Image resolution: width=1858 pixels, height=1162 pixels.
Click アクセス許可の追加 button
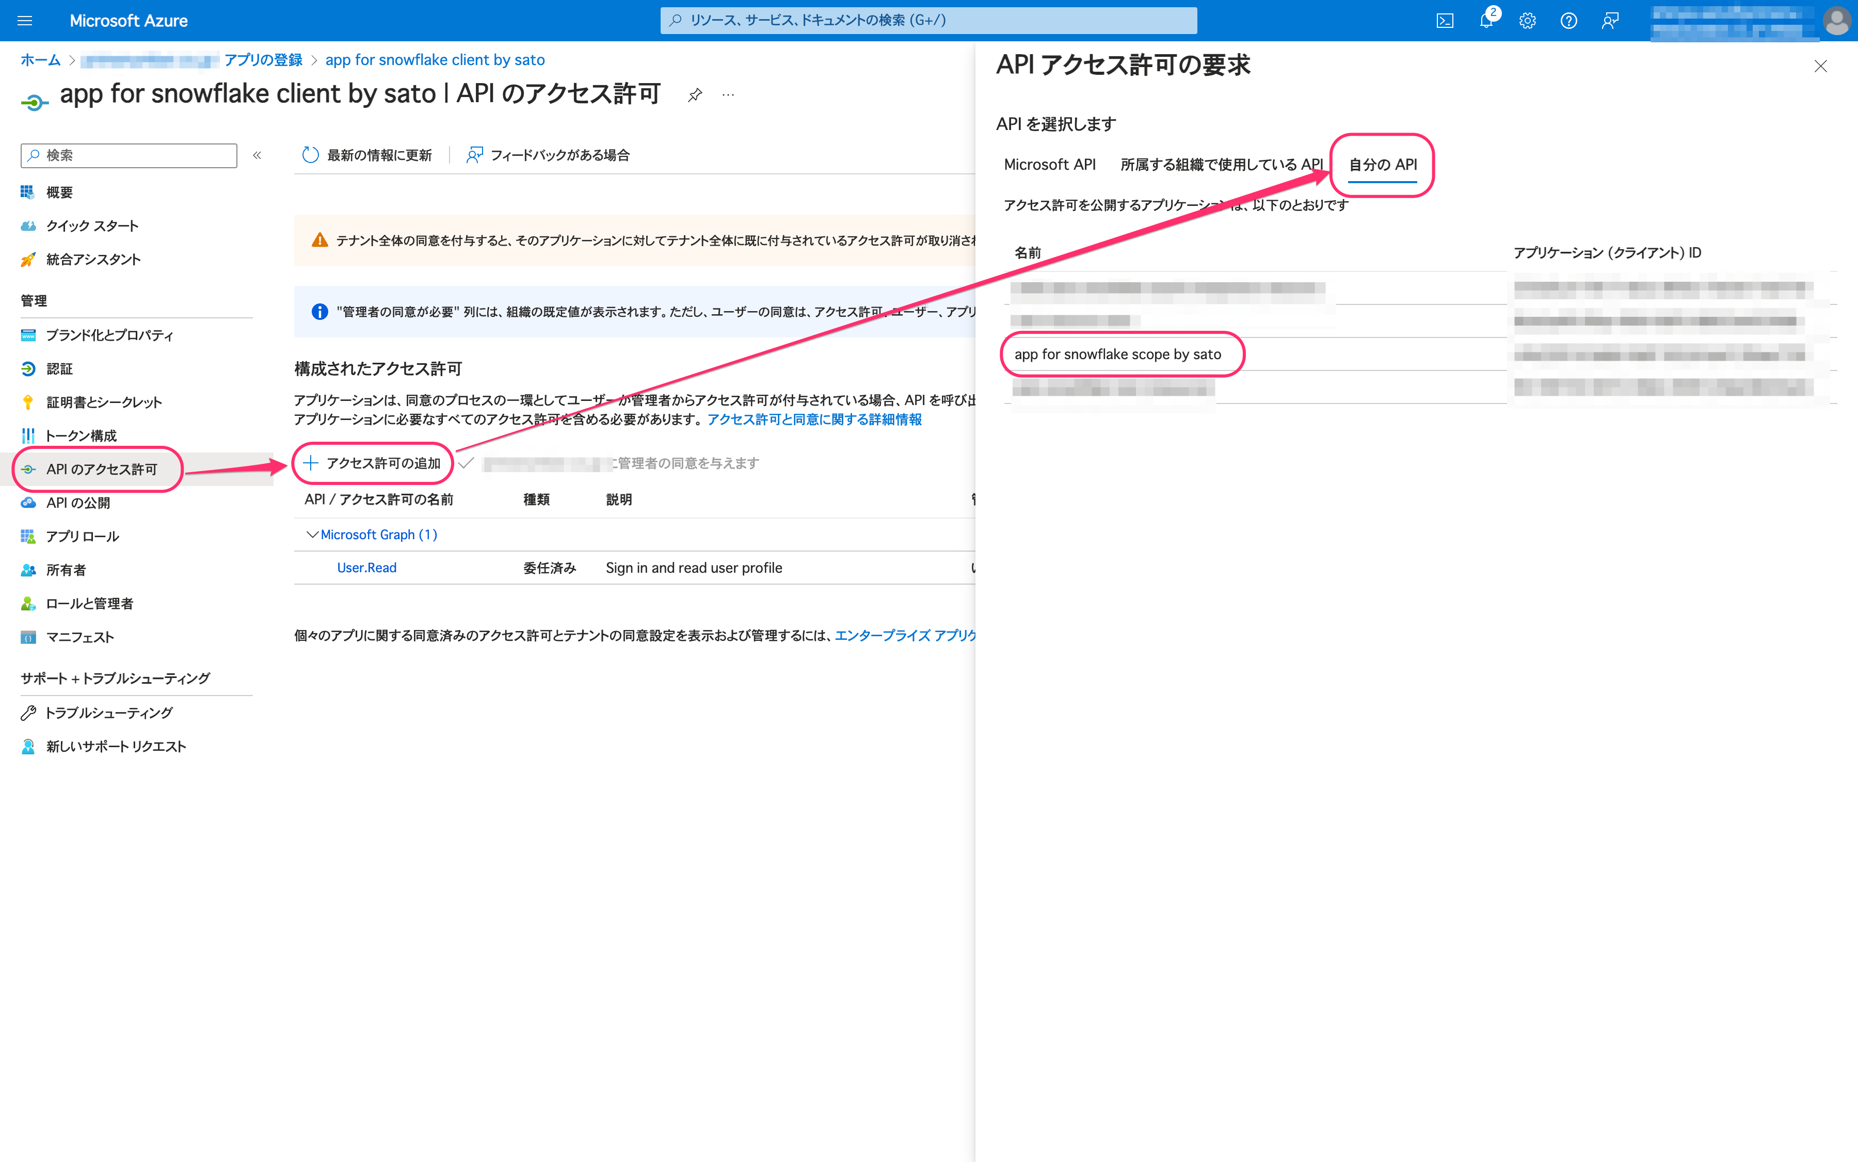pyautogui.click(x=372, y=463)
